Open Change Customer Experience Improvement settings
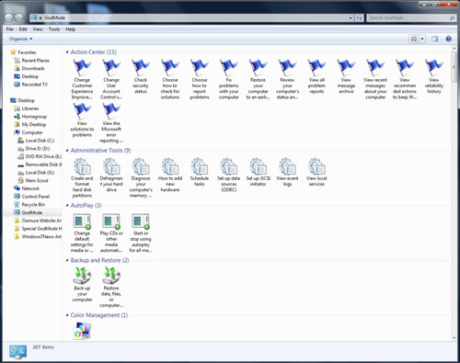Viewport: 460px width, 363px height. [x=82, y=79]
